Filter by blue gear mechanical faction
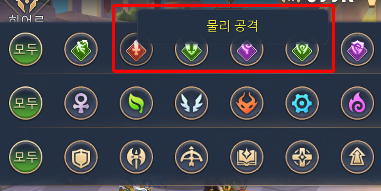This screenshot has height=191, width=381. 302,103
